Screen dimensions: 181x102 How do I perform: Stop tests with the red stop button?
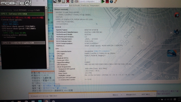click(x=107, y=2)
